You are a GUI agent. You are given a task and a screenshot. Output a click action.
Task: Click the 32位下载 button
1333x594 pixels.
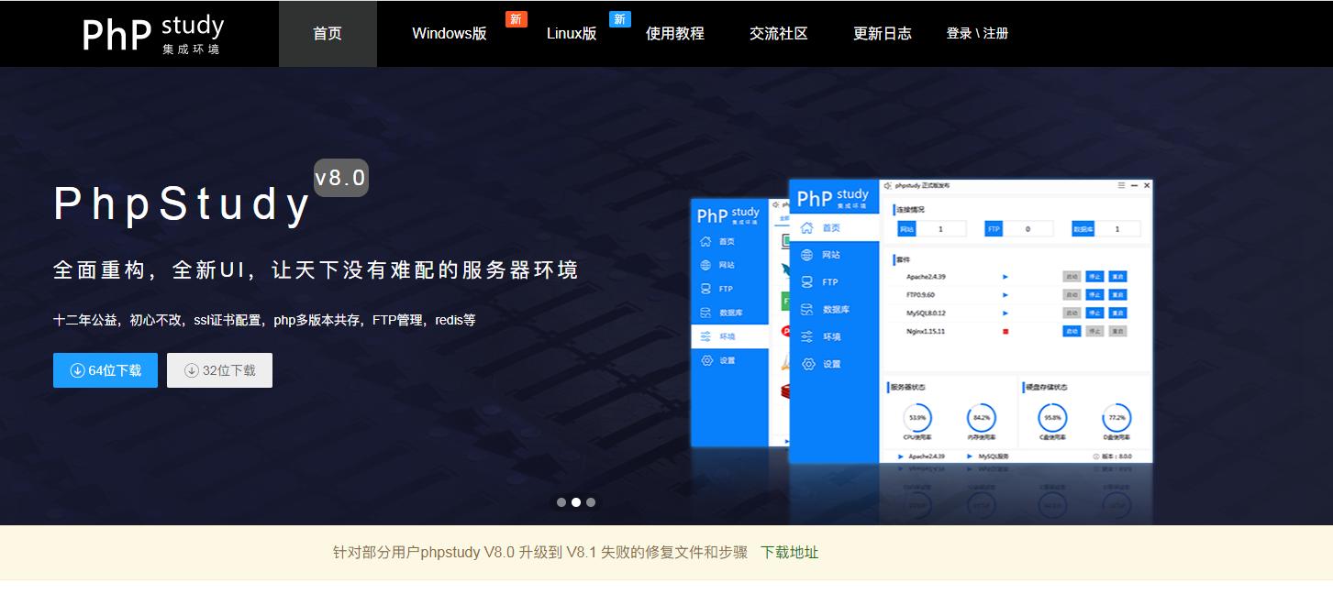[219, 370]
